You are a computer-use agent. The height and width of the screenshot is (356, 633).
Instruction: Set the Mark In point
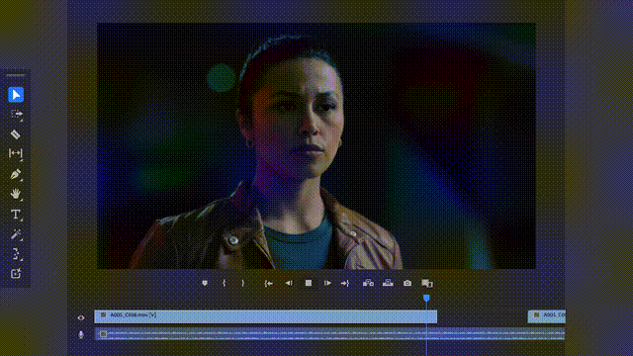point(225,284)
